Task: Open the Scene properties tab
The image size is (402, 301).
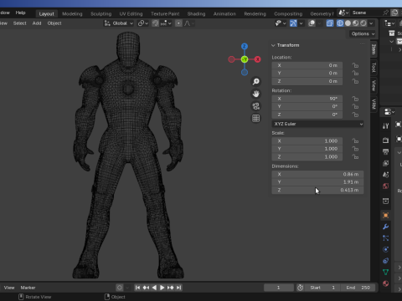Action: [385, 175]
